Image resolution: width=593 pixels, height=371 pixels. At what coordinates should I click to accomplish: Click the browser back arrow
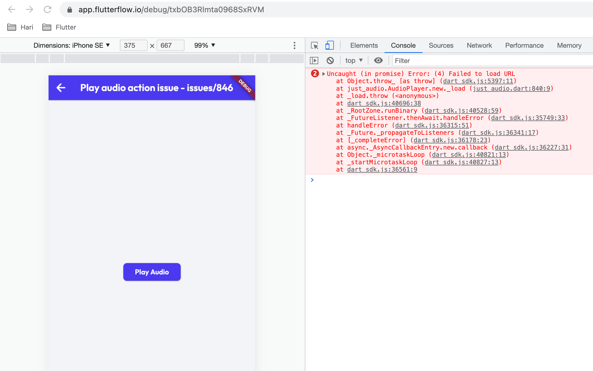[12, 9]
